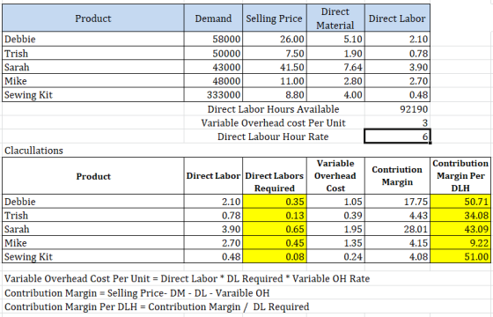
Task: Click Mike's variable overhead cost 1.35
Action: point(335,243)
